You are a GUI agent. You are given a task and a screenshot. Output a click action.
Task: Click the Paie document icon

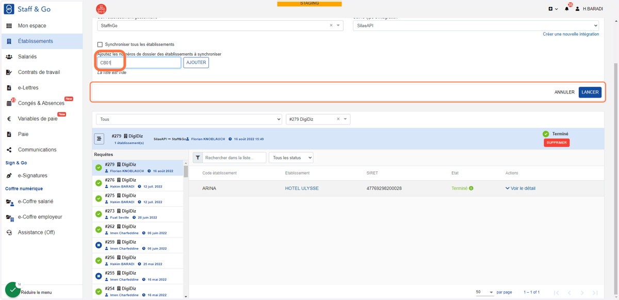pyautogui.click(x=9, y=134)
